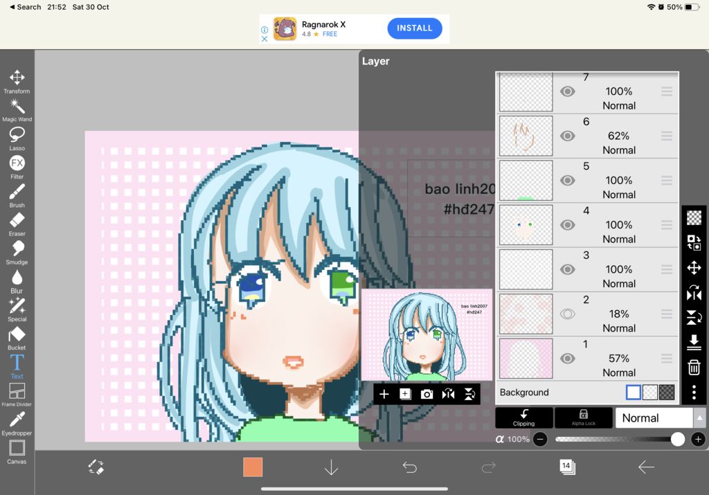Open the orange current color swatch
The height and width of the screenshot is (495, 709).
(x=253, y=467)
